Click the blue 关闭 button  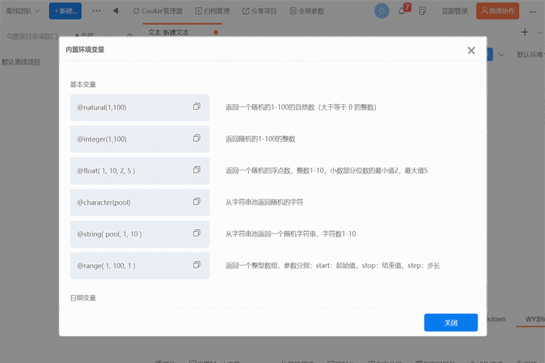pyautogui.click(x=451, y=323)
